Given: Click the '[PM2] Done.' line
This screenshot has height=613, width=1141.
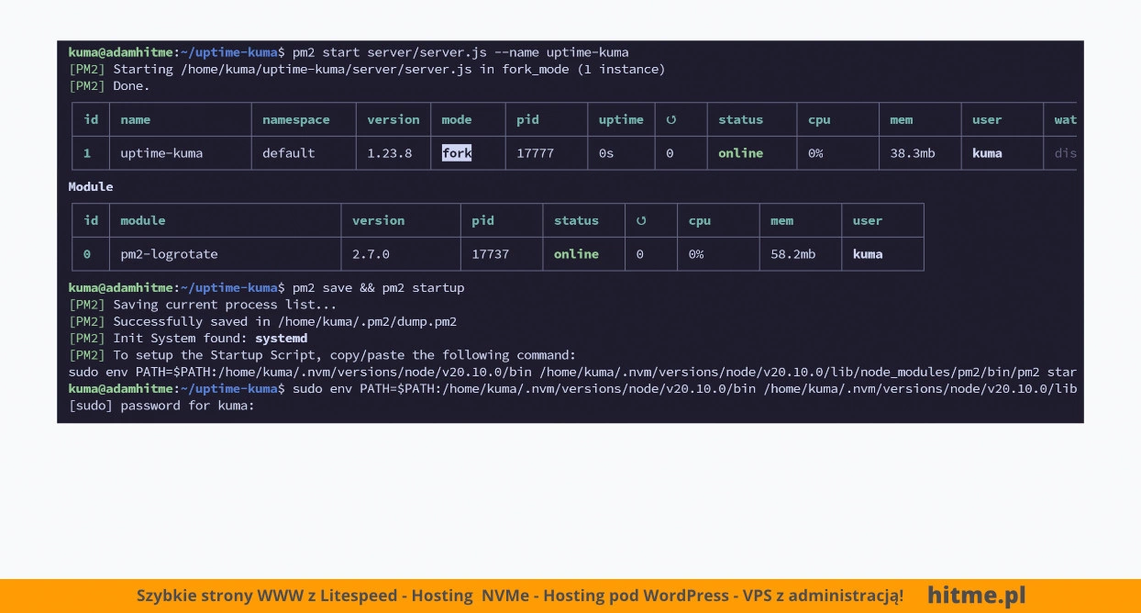Looking at the screenshot, I should [109, 86].
